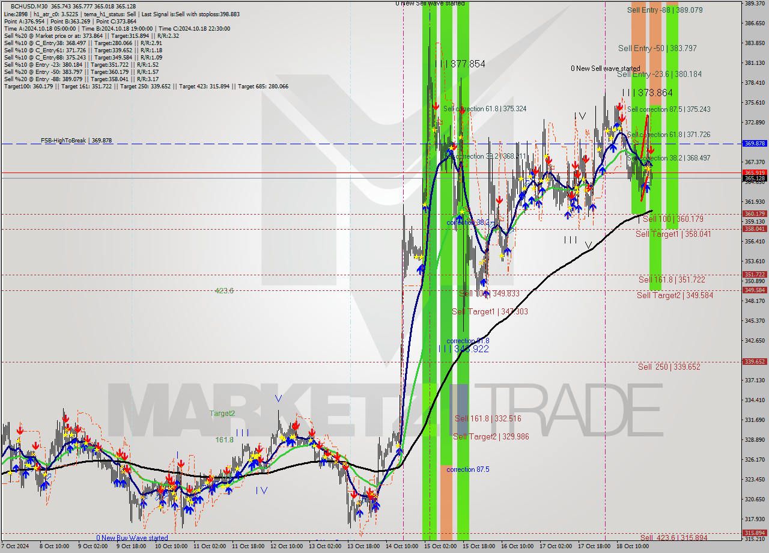The image size is (769, 553).
Task: Click the Sell Entry -50 | 383.797 label
Action: tap(657, 48)
